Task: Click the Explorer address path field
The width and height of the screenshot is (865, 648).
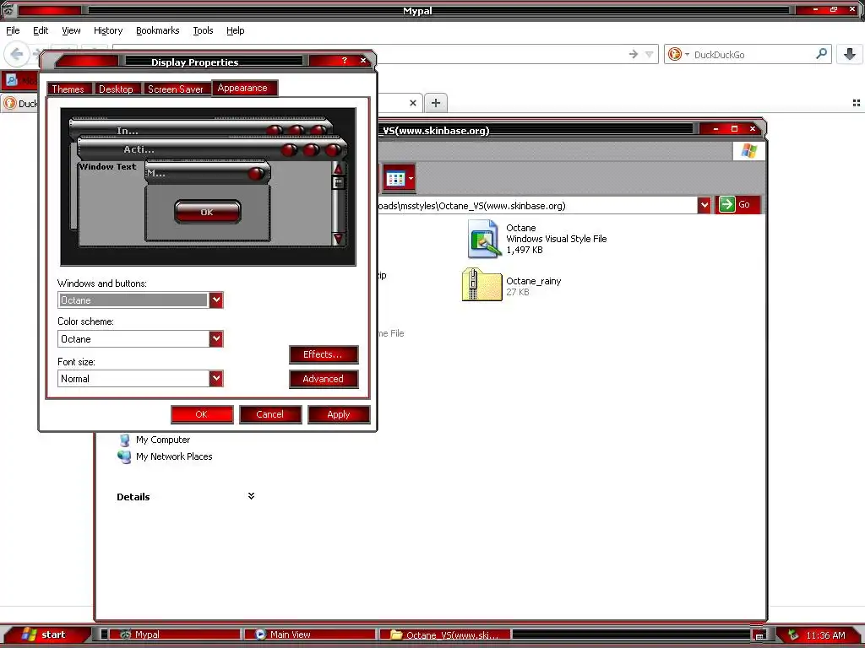Action: [536, 206]
